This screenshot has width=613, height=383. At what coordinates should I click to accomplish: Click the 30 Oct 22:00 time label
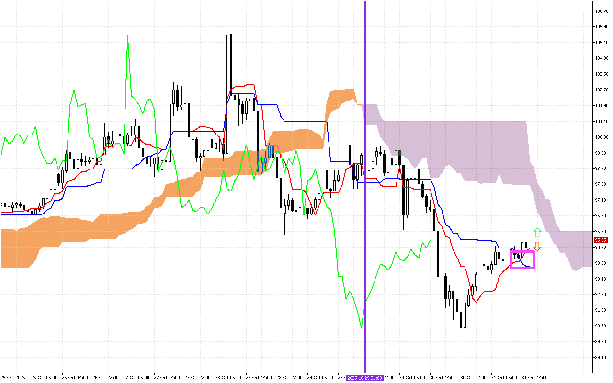473,378
